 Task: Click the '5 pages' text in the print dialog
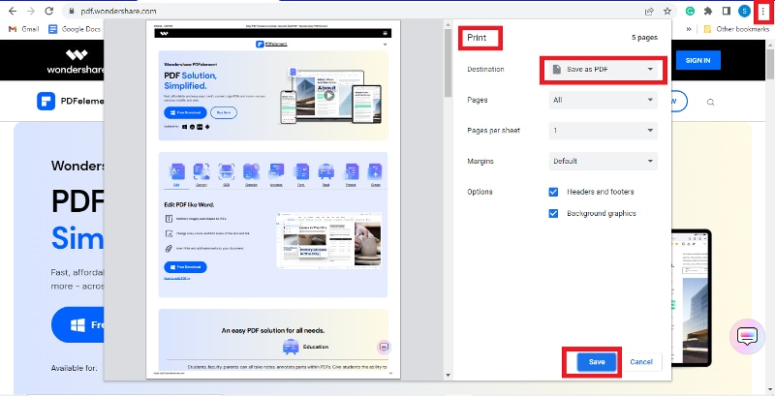[644, 38]
